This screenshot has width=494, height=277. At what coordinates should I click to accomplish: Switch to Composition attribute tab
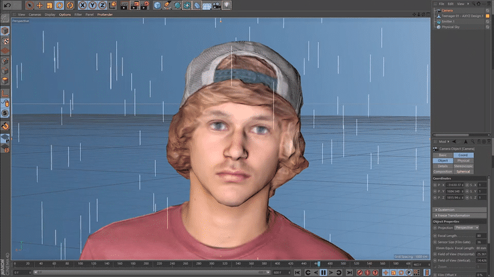point(443,172)
